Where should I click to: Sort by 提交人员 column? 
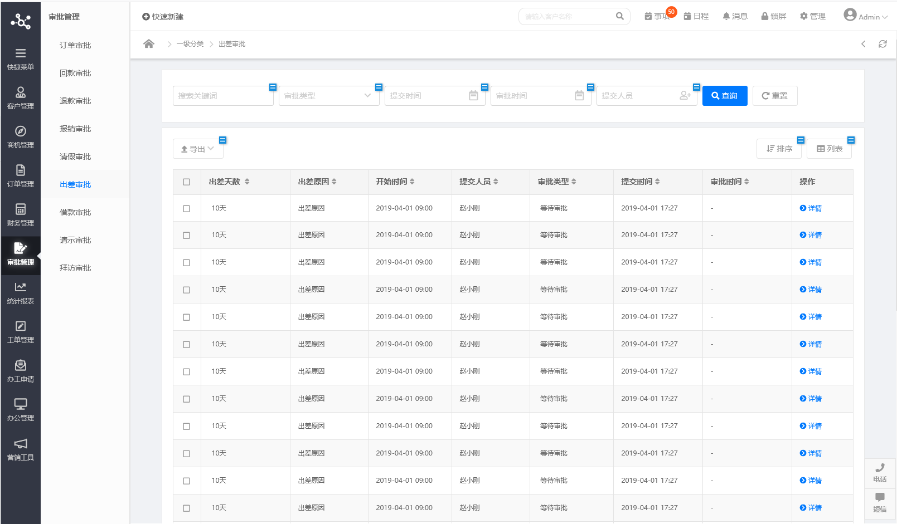496,182
